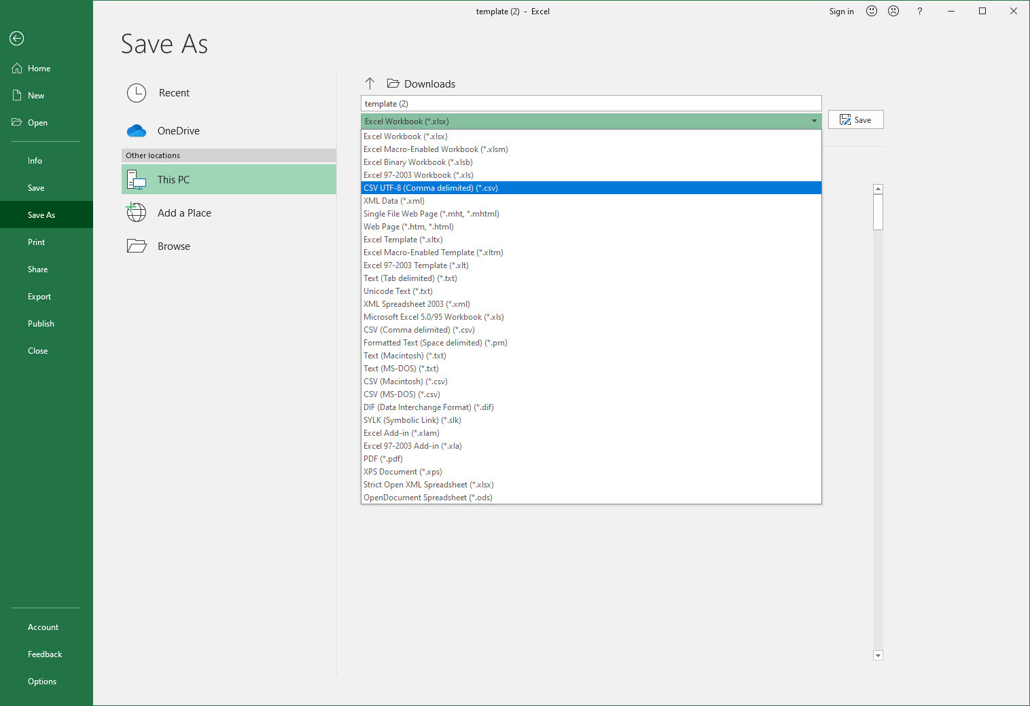This screenshot has width=1030, height=706.
Task: Select Excel 97-2003 Workbook (*.xls)
Action: [591, 175]
